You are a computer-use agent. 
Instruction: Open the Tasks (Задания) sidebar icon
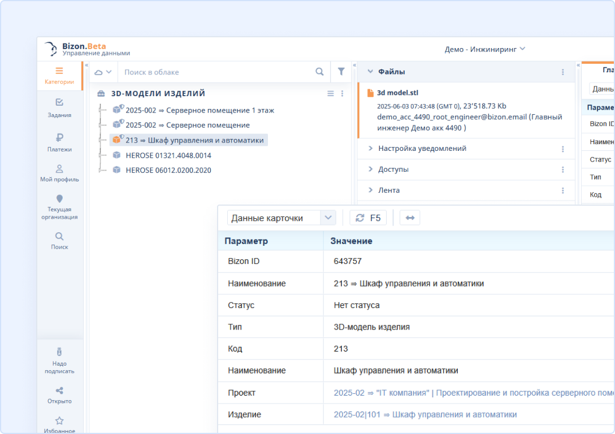[x=59, y=103]
